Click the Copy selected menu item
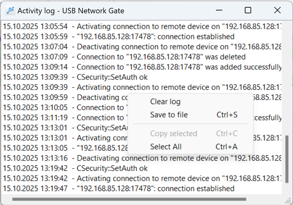 tap(173, 134)
